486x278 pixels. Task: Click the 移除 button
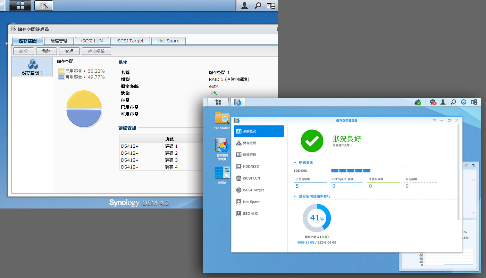tap(46, 51)
